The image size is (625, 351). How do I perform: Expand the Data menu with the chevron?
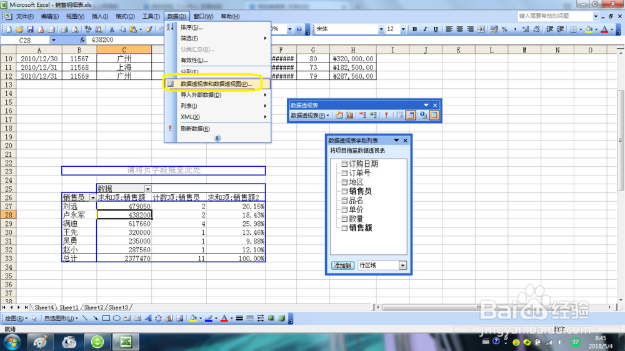click(x=217, y=138)
